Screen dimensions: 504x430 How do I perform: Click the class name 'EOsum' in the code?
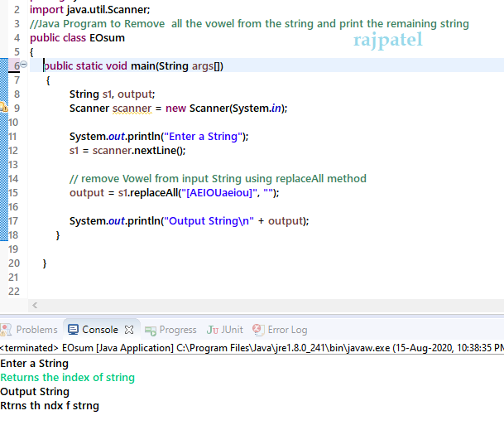[107, 38]
